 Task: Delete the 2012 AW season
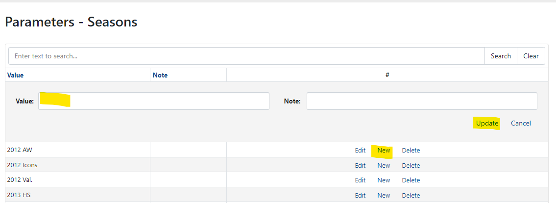pos(411,151)
